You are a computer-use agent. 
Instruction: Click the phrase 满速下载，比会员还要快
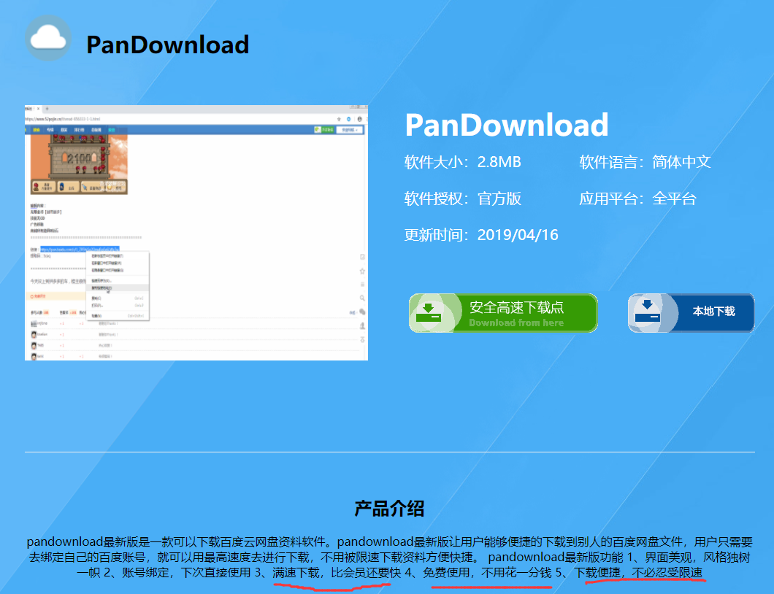(337, 573)
